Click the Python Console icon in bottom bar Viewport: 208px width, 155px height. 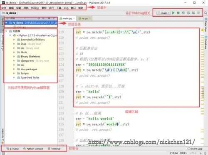click(x=25, y=149)
